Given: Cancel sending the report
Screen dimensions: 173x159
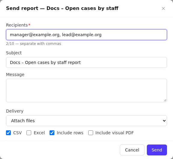Looking at the screenshot, I should click(x=132, y=150).
